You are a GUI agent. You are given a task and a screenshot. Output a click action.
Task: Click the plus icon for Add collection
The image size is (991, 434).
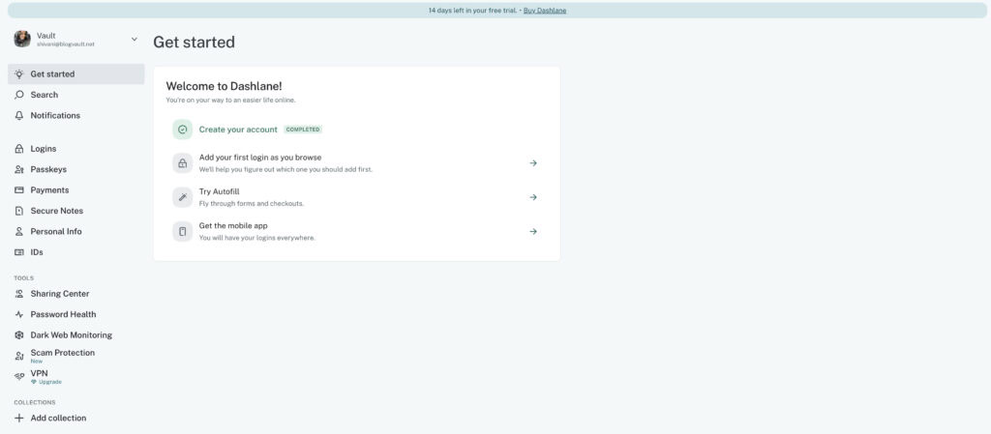tap(19, 418)
